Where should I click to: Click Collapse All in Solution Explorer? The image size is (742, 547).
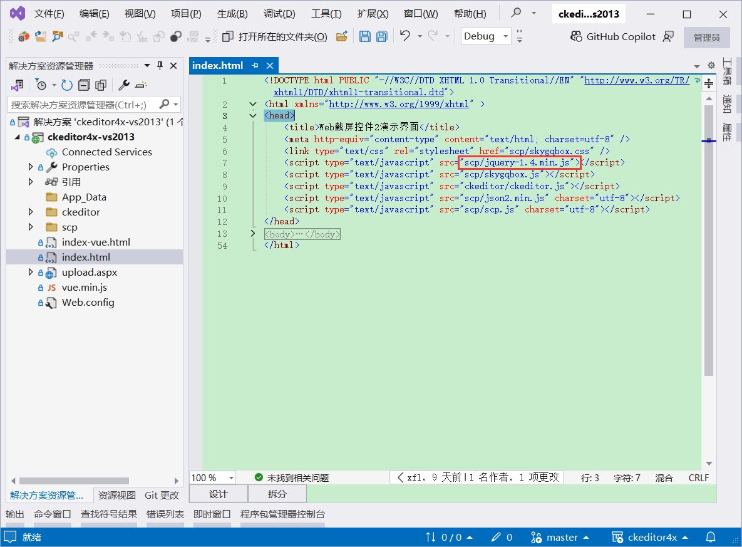84,85
